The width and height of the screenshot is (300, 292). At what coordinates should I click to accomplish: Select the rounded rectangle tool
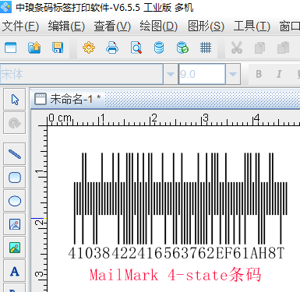click(x=15, y=178)
